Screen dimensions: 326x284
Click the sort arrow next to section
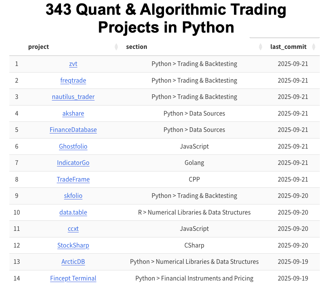pyautogui.click(x=260, y=47)
